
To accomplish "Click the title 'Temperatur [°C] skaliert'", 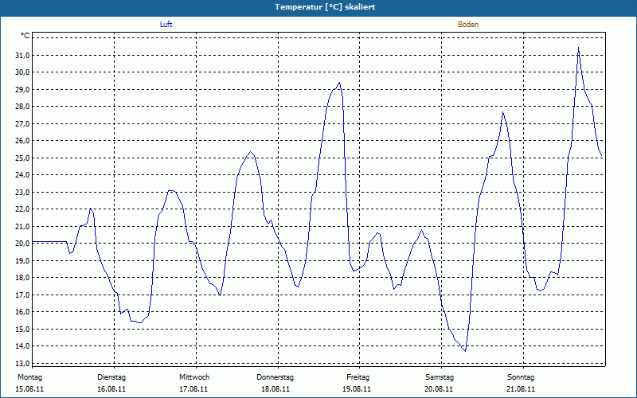I will [x=325, y=7].
